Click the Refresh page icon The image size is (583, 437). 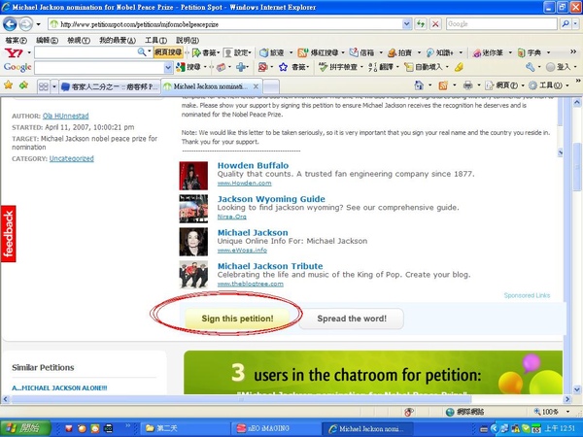(x=421, y=24)
